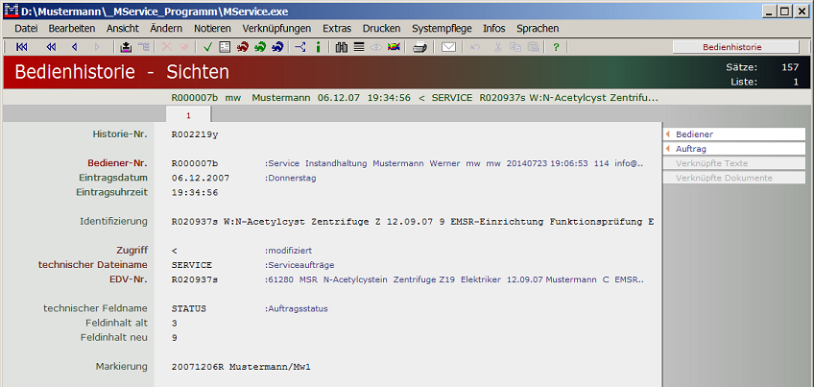Click the fast-rewind double arrow icon

coord(51,47)
